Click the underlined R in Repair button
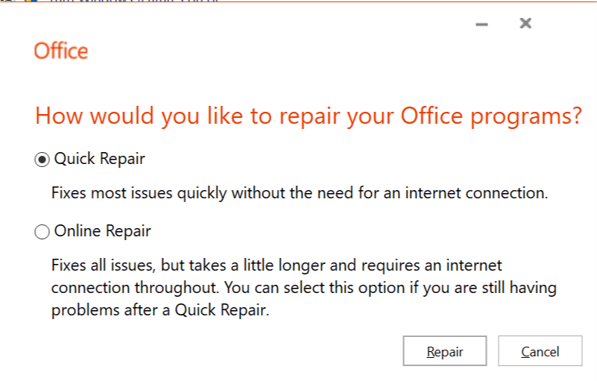 click(431, 352)
